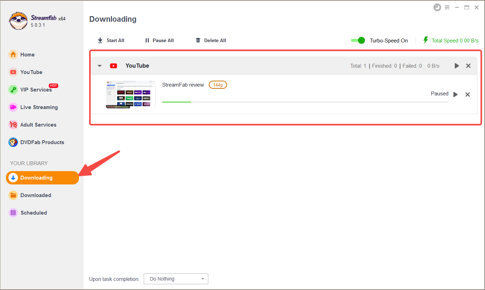Click Pause All downloads button
Image resolution: width=485 pixels, height=290 pixels.
point(159,41)
